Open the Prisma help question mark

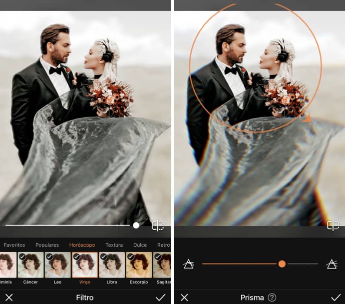[272, 297]
